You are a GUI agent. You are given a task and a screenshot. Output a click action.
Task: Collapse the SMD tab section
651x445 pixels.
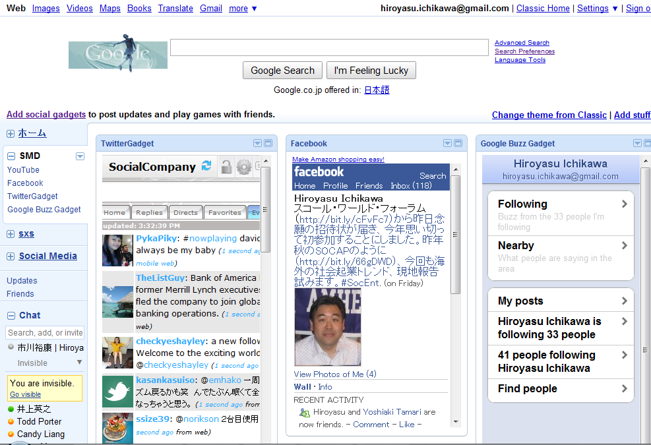[x=11, y=156]
